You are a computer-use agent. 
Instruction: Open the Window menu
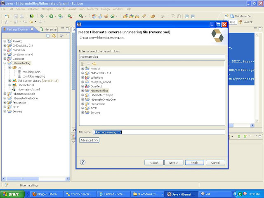(118, 9)
